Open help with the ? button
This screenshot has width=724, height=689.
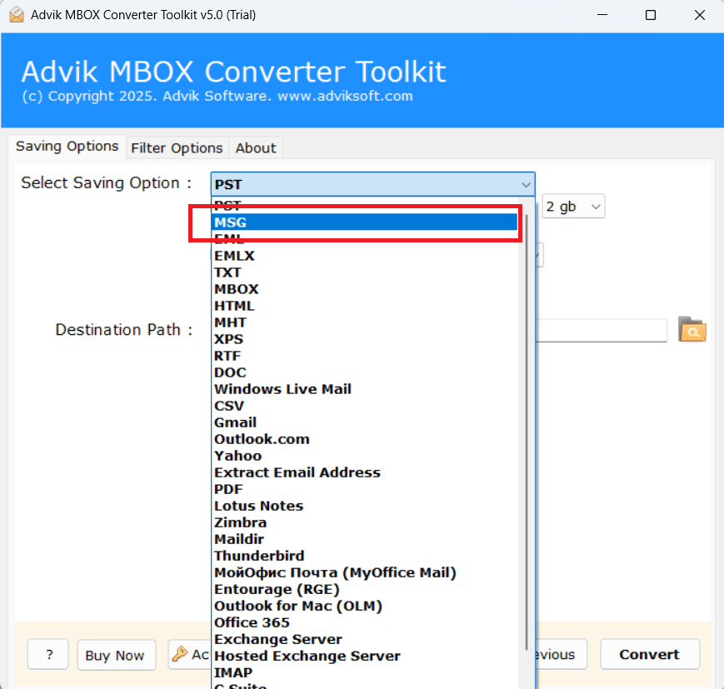pyautogui.click(x=48, y=654)
